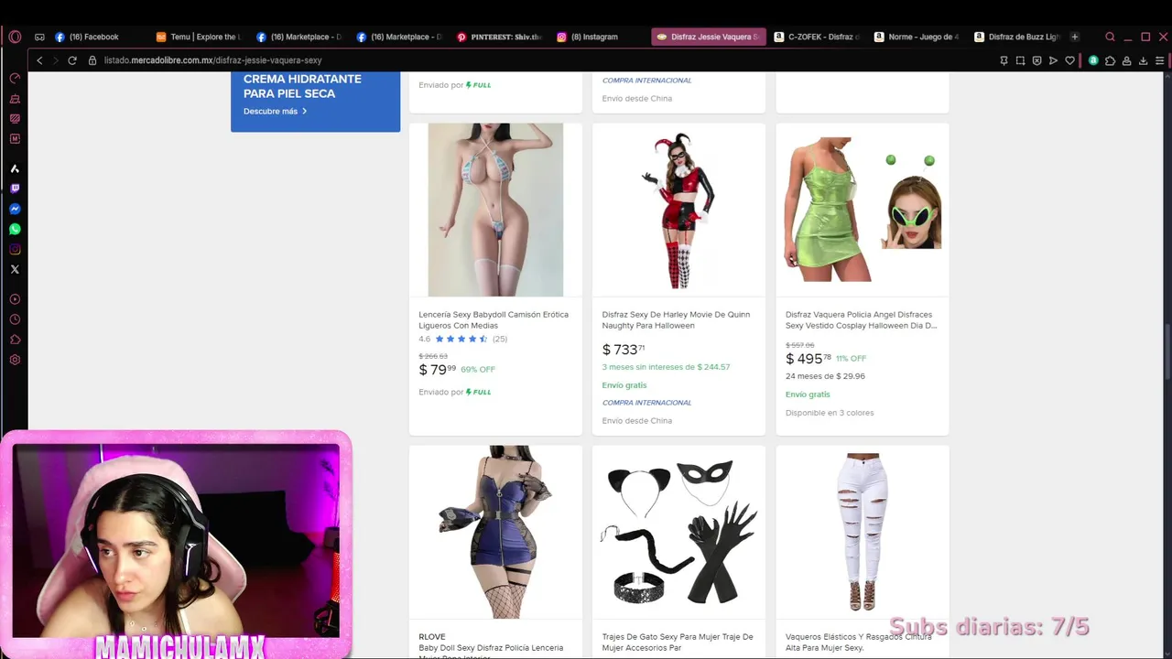Open Twitch panel in the sidebar
The width and height of the screenshot is (1172, 659).
15,189
